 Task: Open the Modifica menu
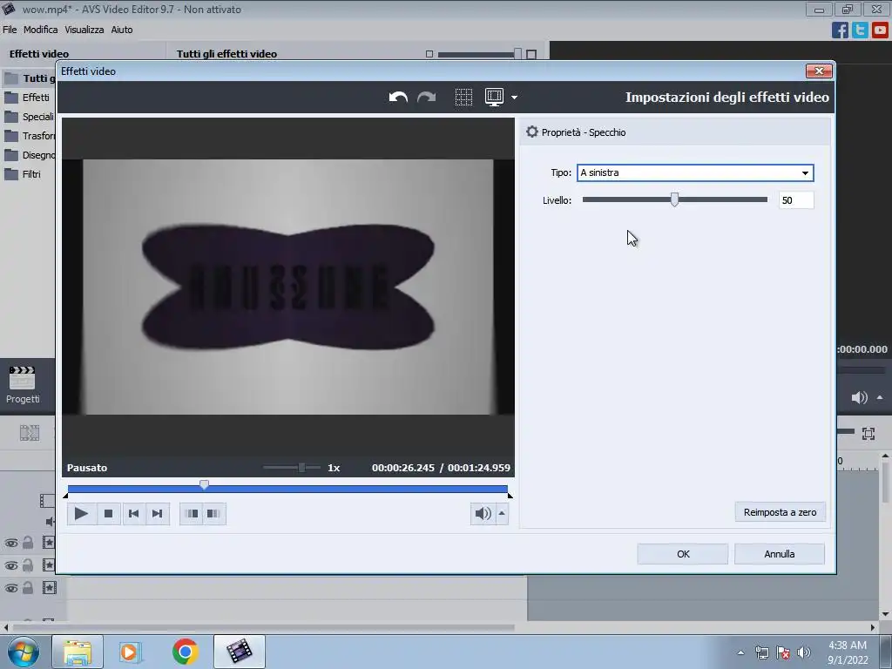click(40, 30)
